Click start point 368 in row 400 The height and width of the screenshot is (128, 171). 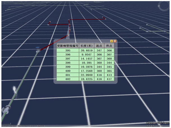click(x=99, y=71)
